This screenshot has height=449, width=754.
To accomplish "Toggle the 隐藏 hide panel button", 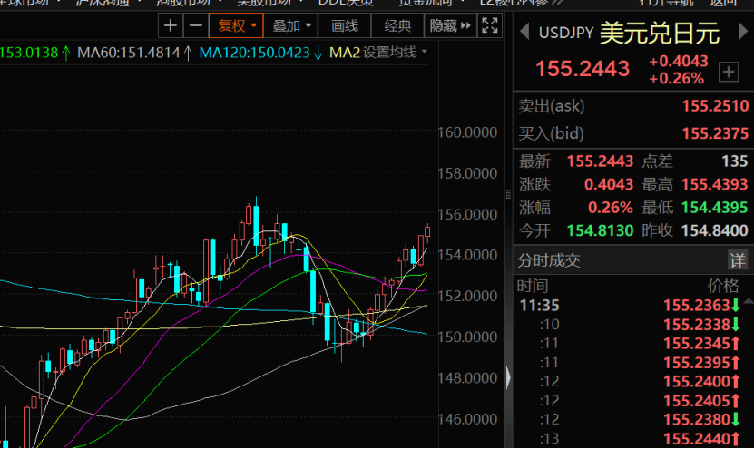I will click(x=444, y=26).
